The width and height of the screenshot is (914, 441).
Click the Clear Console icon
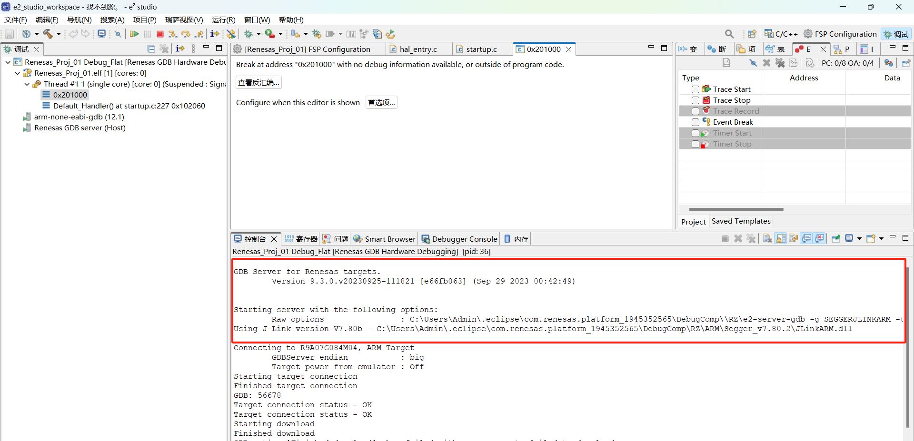pyautogui.click(x=768, y=239)
